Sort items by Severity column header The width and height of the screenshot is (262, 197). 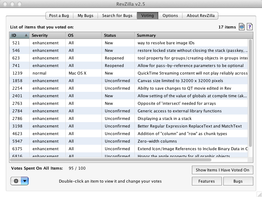47,35
